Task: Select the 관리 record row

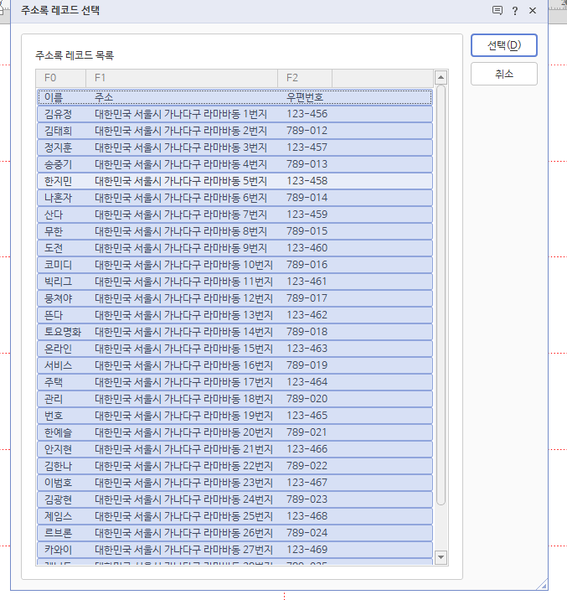Action: click(x=235, y=399)
